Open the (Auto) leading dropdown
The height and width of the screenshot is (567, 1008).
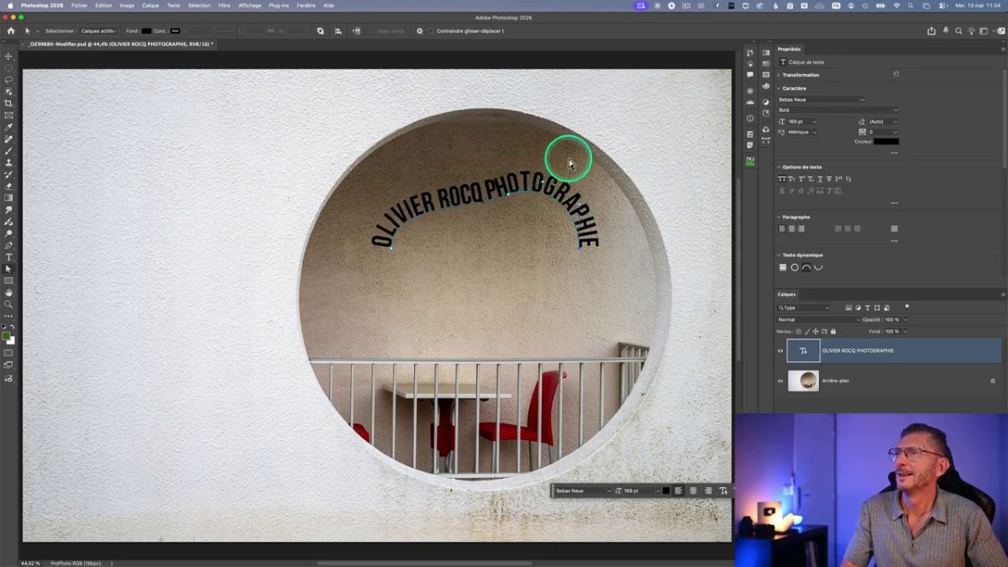[884, 122]
